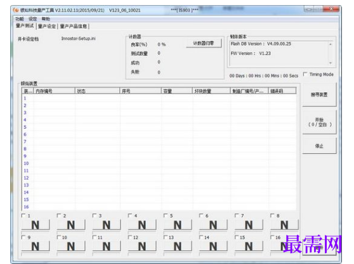Click the Innostor-Setup.ini filename text
Screen dimensions: 354x264
tap(78, 38)
